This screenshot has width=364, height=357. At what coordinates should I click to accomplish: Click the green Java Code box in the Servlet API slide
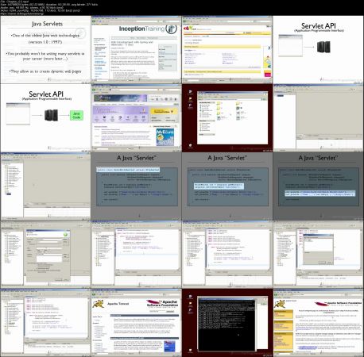(x=76, y=115)
